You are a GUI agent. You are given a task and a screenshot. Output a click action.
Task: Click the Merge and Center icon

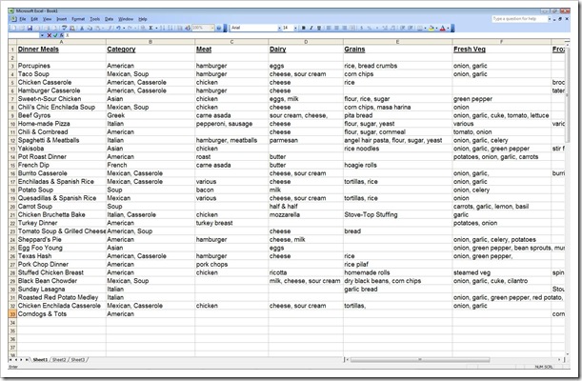351,28
